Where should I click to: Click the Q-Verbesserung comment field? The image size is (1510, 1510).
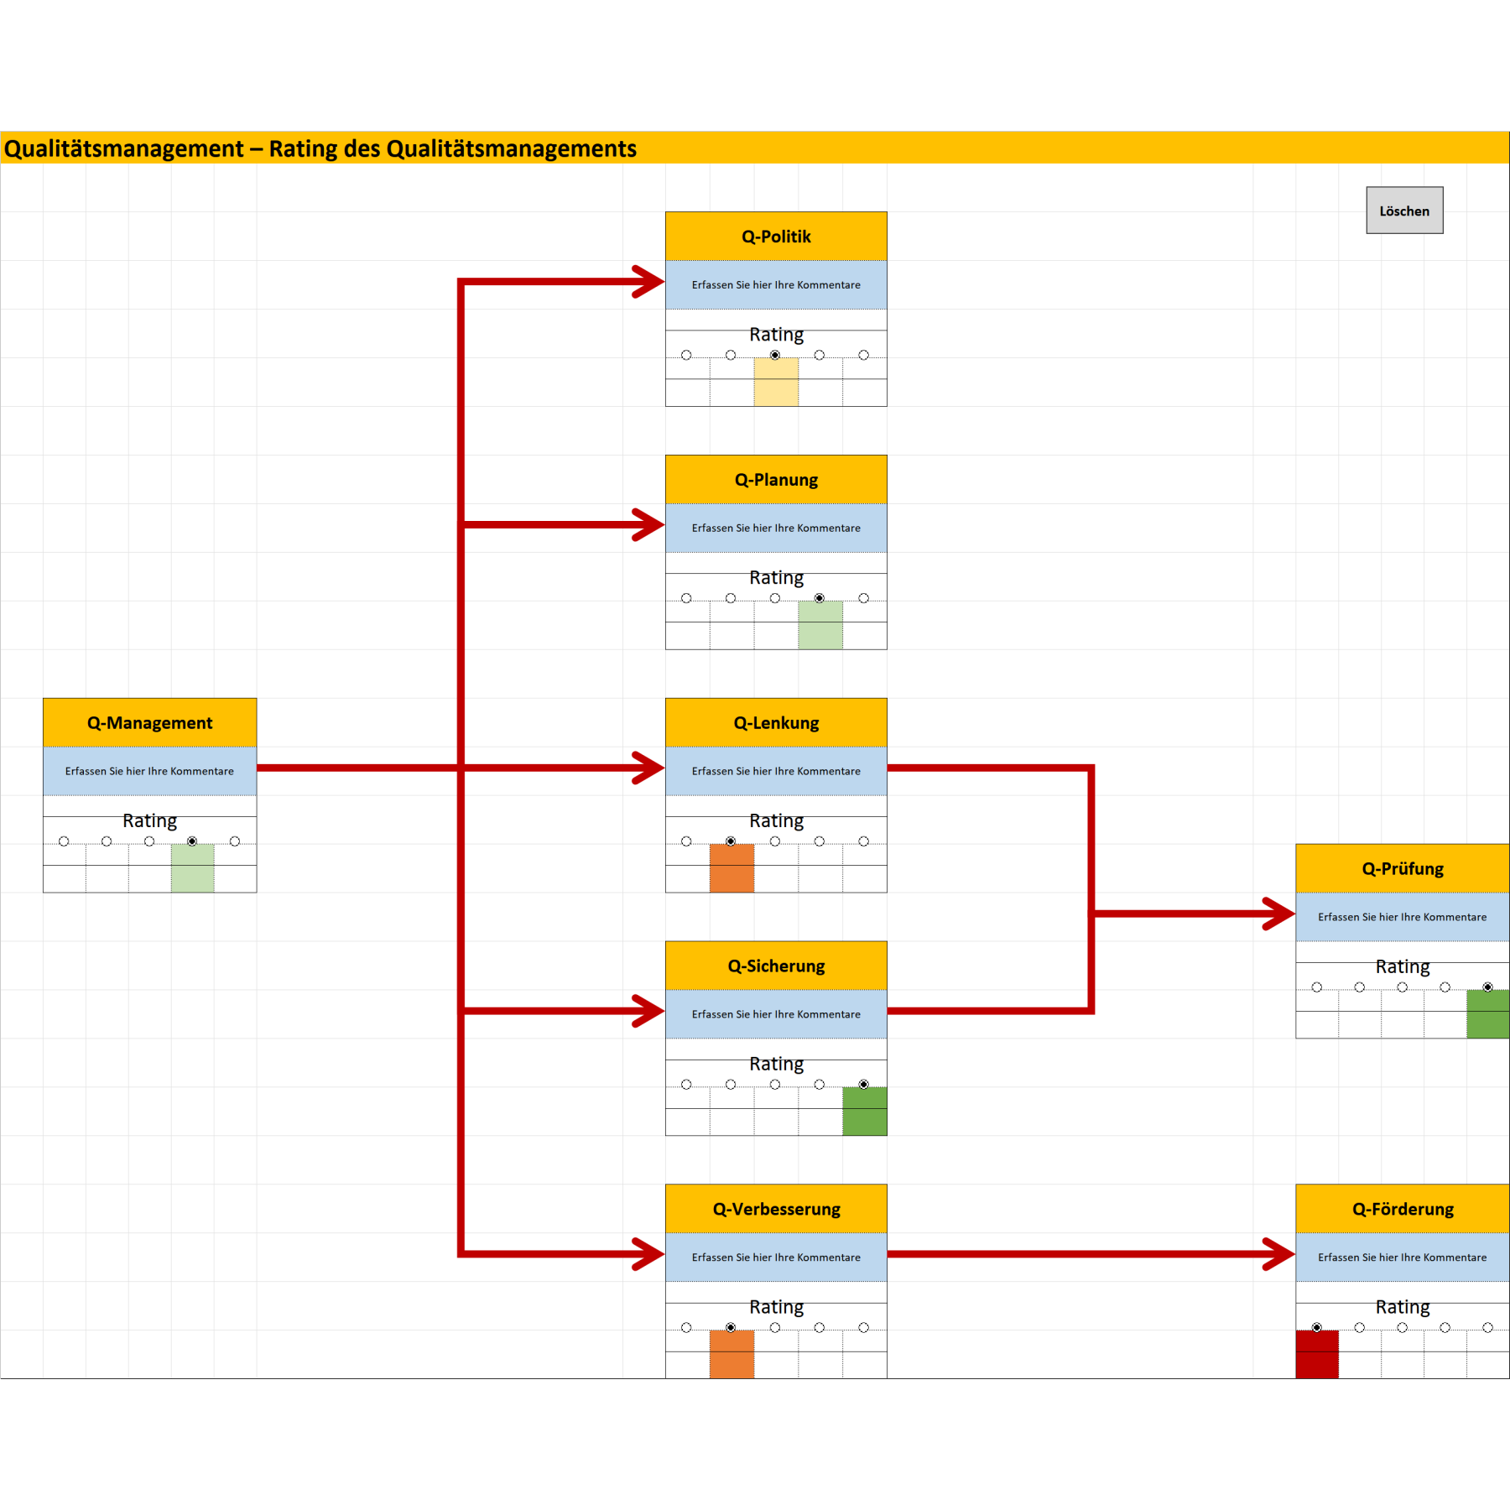pyautogui.click(x=776, y=1257)
